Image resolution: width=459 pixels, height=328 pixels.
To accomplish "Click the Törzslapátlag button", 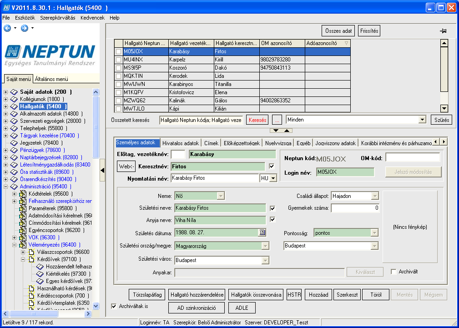I will [147, 295].
